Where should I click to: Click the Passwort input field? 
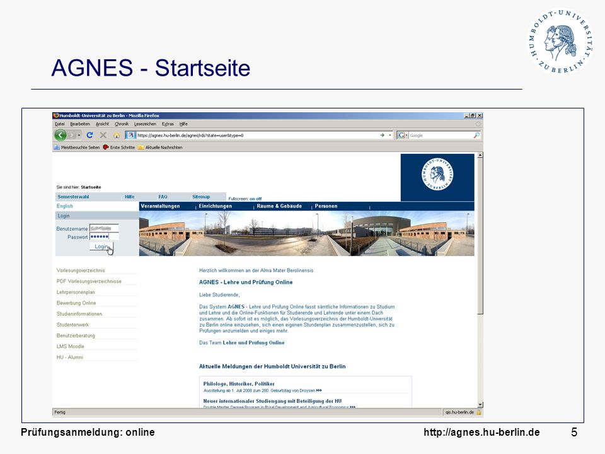[x=104, y=236]
